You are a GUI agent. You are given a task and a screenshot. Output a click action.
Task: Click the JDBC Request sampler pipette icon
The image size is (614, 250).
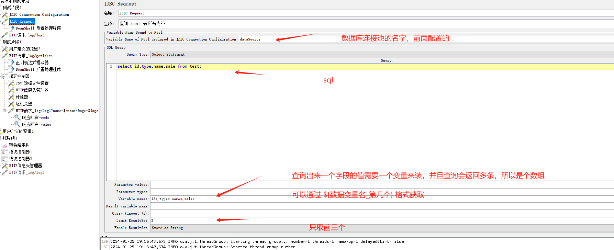click(5, 22)
